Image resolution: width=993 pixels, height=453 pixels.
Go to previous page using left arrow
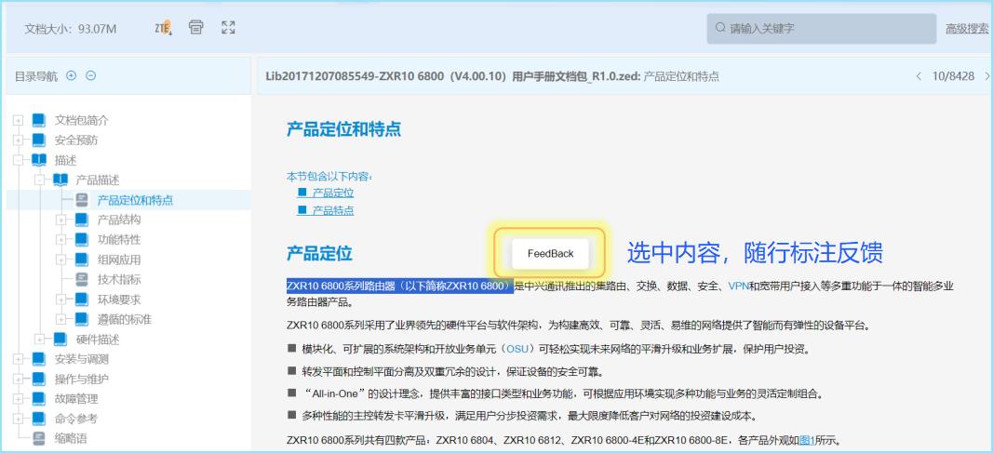(x=919, y=76)
